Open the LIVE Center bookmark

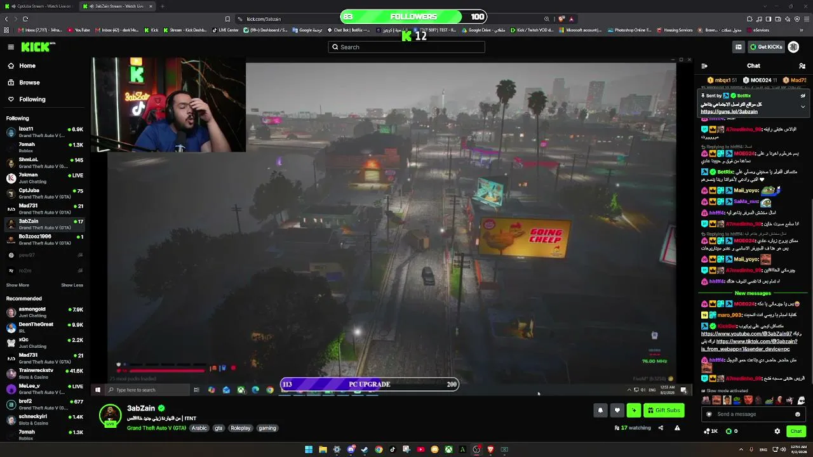pos(224,30)
